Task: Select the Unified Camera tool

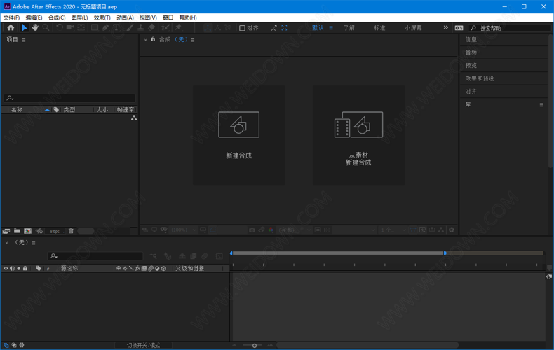Action: [x=70, y=27]
